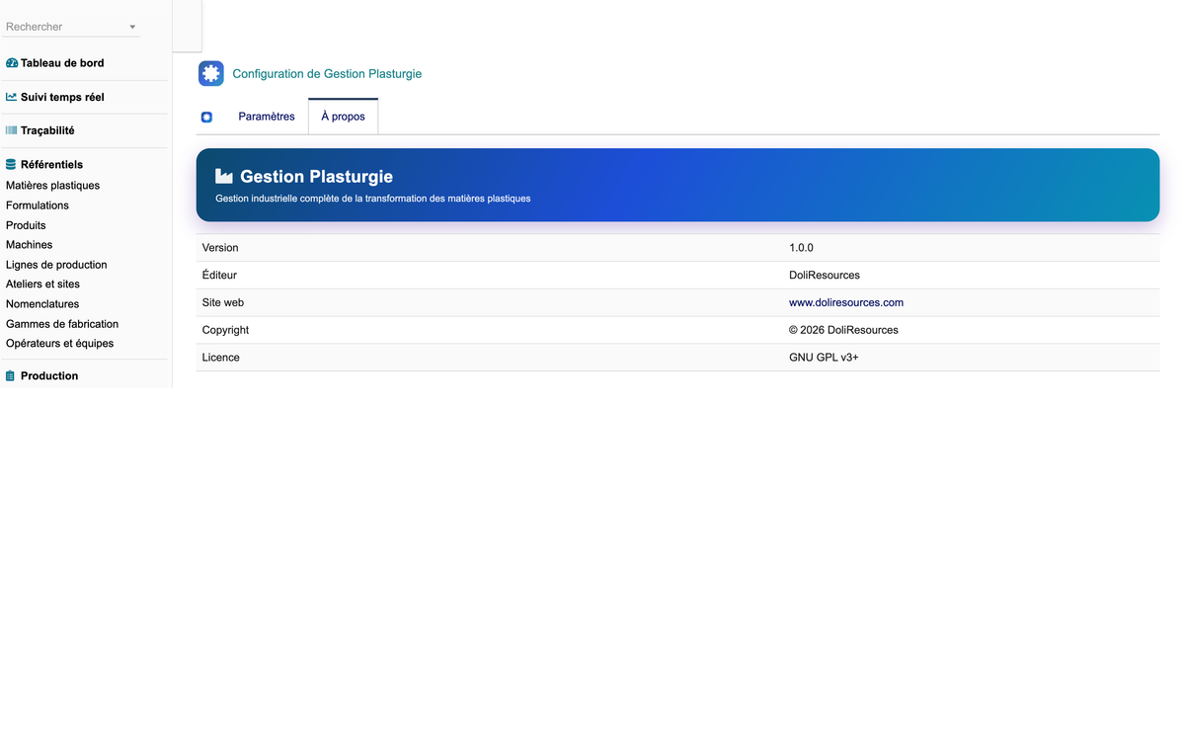
Task: Open Suivi temps réel menu
Action: [x=62, y=97]
